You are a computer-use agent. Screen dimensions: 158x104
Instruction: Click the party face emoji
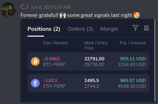coord(137,15)
